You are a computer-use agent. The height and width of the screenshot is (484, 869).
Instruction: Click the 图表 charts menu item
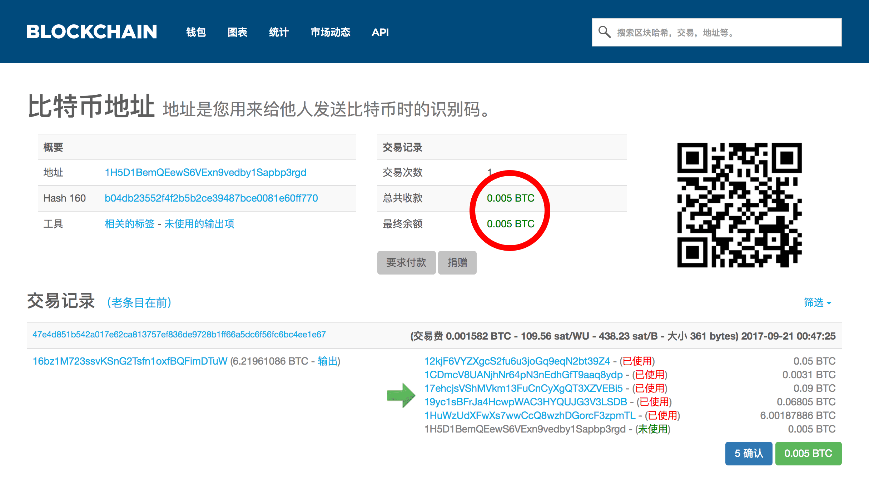(237, 15)
